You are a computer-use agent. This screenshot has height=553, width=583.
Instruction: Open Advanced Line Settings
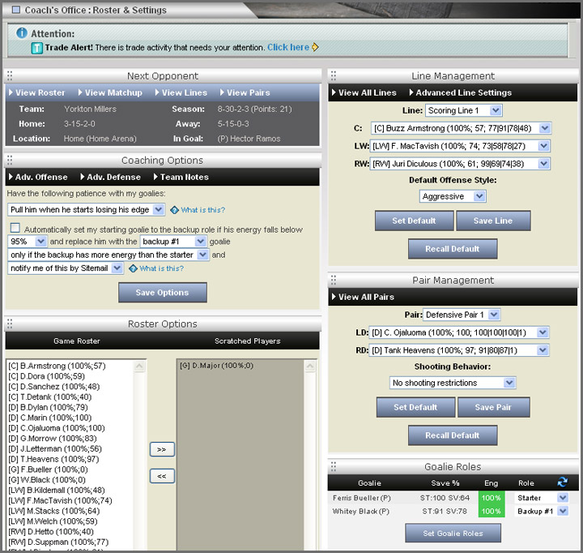tap(464, 92)
